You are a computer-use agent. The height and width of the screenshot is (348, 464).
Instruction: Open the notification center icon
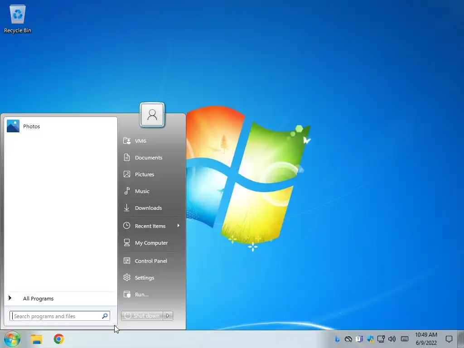[x=449, y=339]
